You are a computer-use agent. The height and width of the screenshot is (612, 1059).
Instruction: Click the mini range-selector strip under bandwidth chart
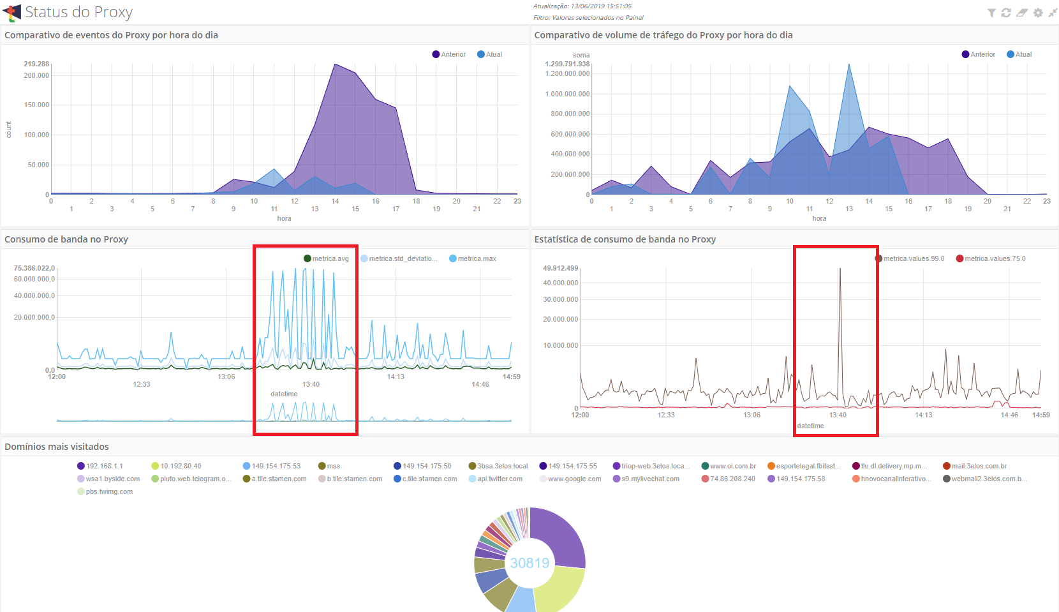pyautogui.click(x=284, y=412)
